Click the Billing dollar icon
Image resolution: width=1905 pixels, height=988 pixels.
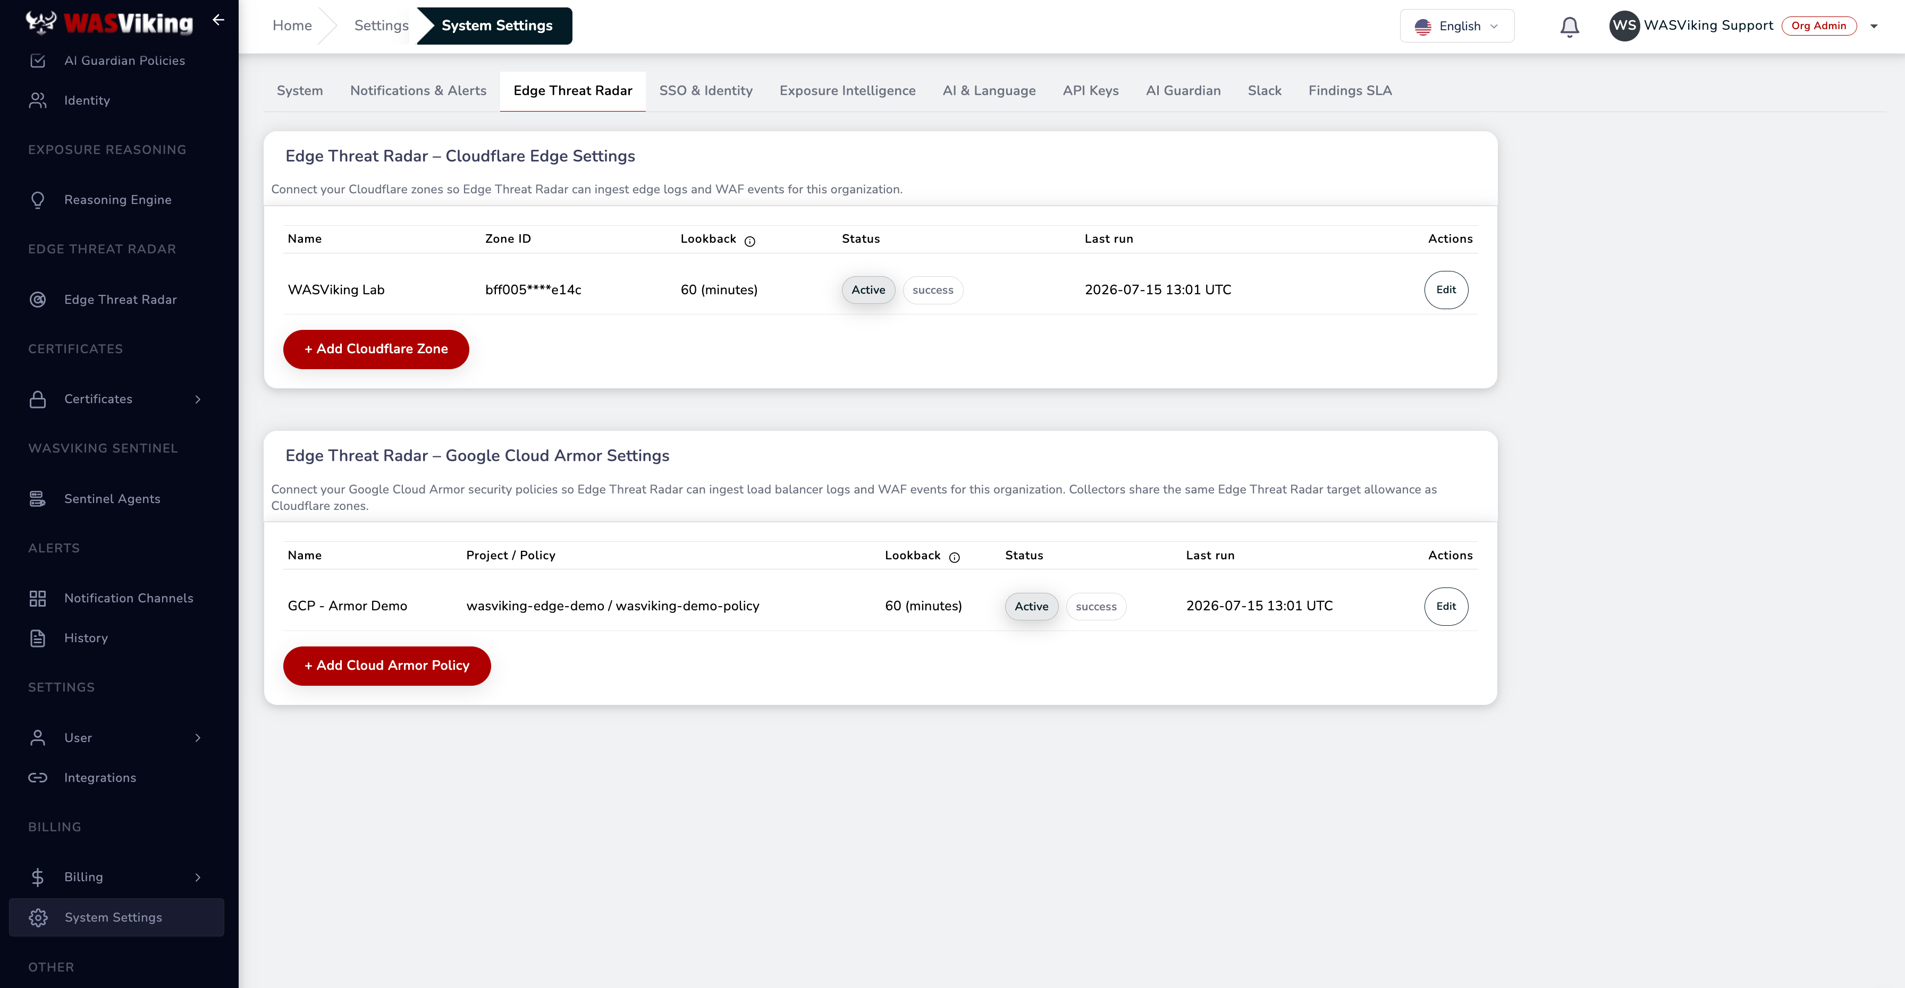[38, 877]
